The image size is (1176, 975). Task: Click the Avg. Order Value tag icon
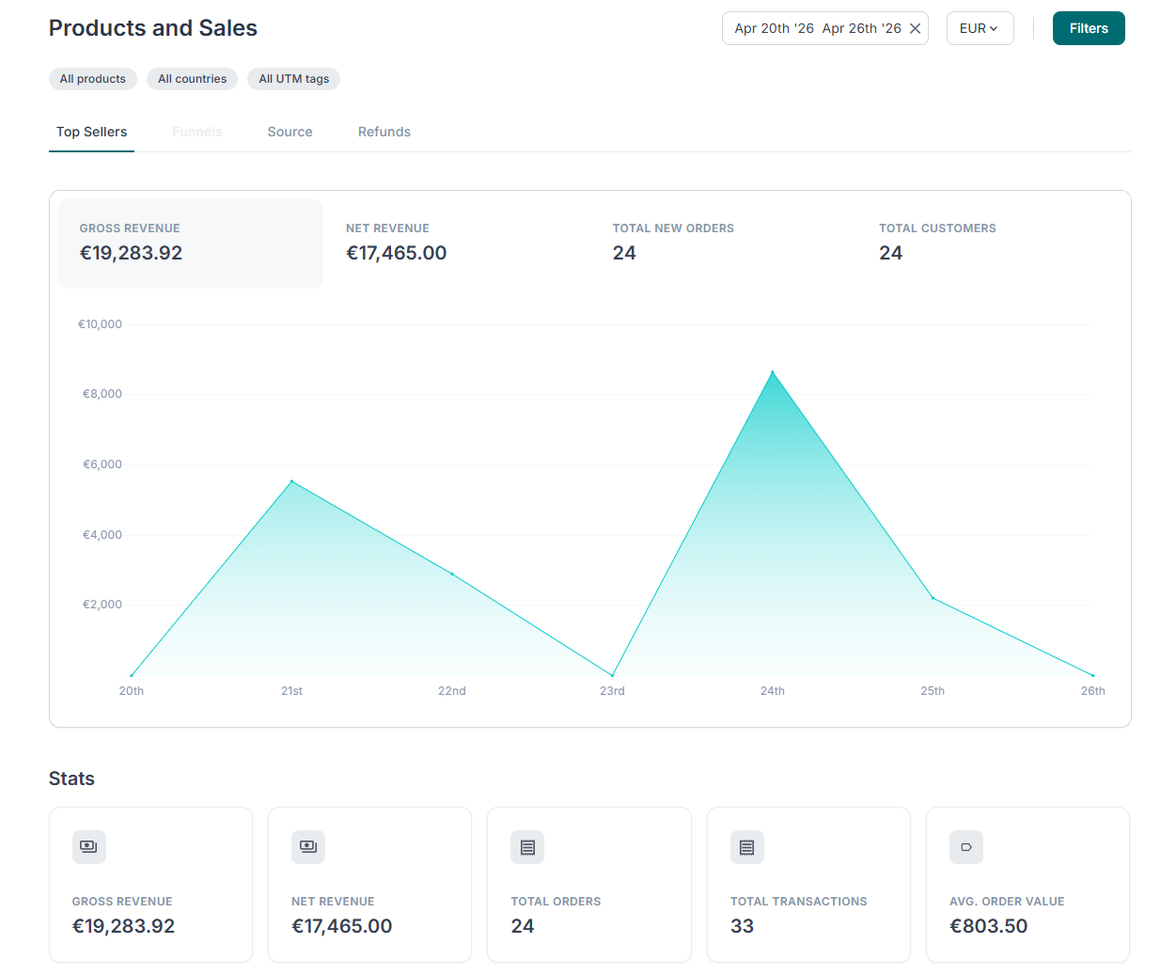point(966,847)
